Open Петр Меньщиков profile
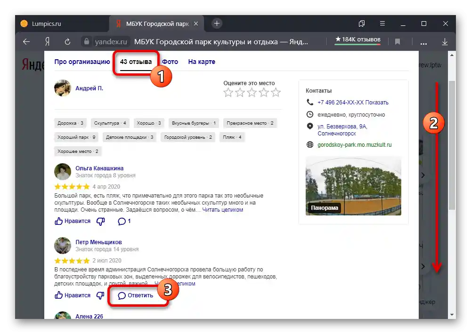 [x=98, y=242]
